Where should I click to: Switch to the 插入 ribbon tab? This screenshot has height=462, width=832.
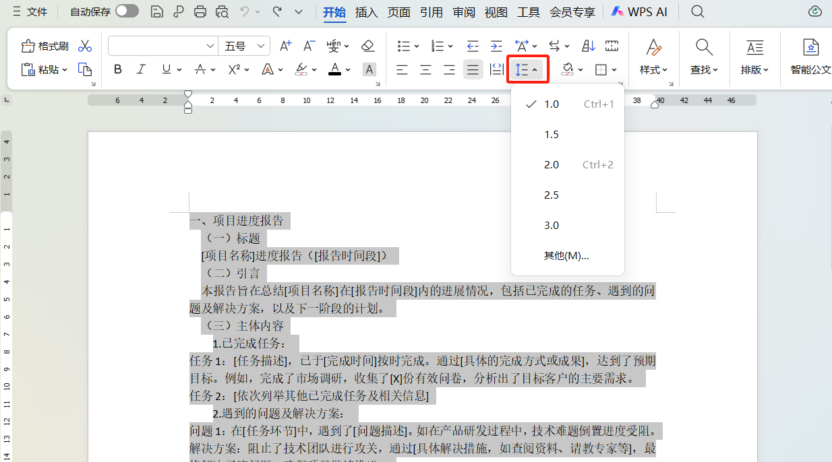tap(366, 11)
